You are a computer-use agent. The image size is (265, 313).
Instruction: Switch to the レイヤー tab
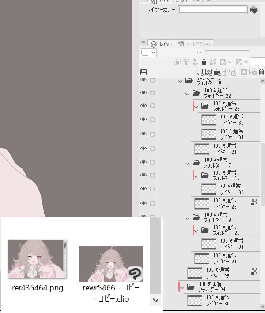[161, 43]
